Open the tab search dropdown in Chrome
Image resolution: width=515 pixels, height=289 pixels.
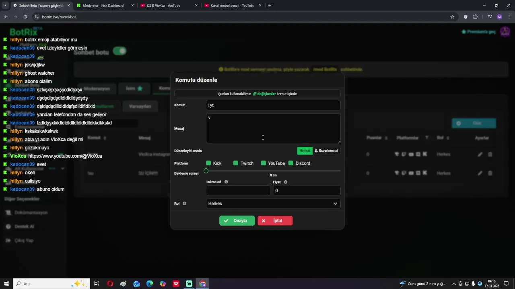click(x=5, y=6)
